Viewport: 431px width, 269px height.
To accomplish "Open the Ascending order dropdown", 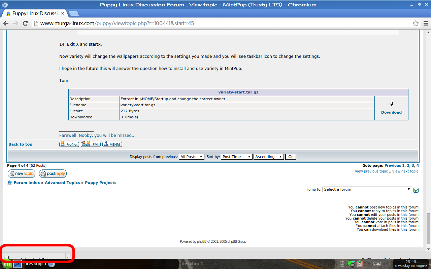I will [x=269, y=157].
